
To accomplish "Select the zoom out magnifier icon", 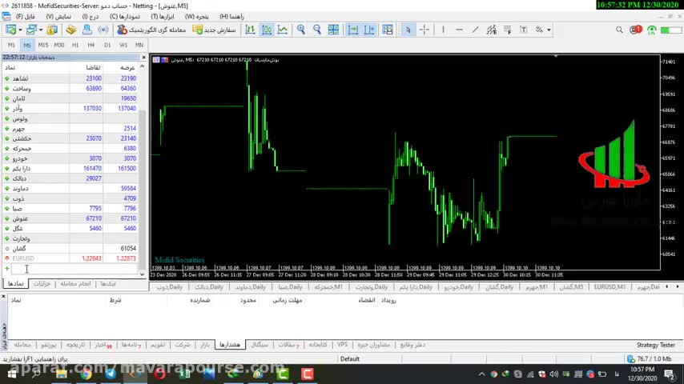I will point(317,30).
